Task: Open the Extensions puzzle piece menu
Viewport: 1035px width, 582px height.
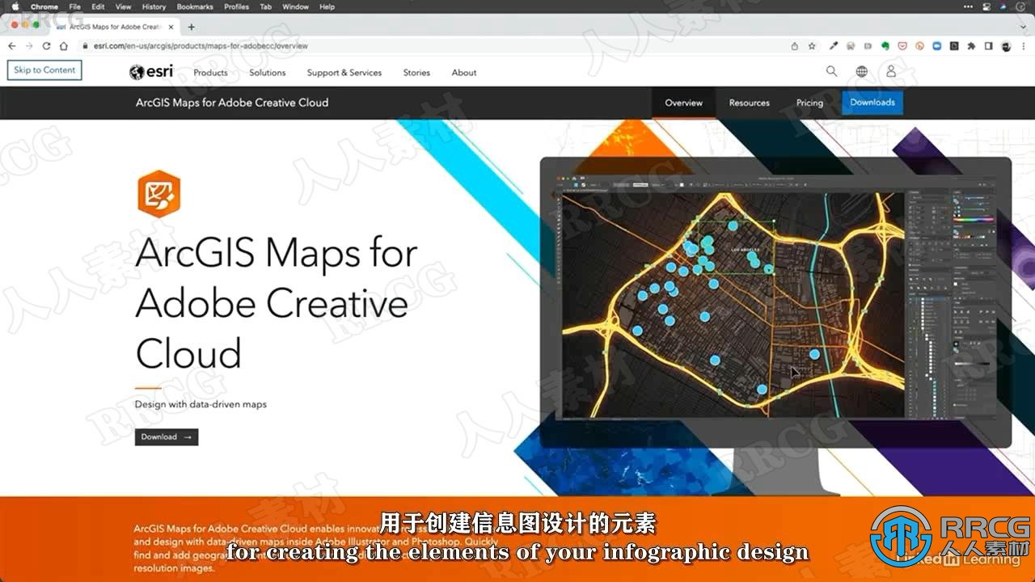Action: [971, 46]
